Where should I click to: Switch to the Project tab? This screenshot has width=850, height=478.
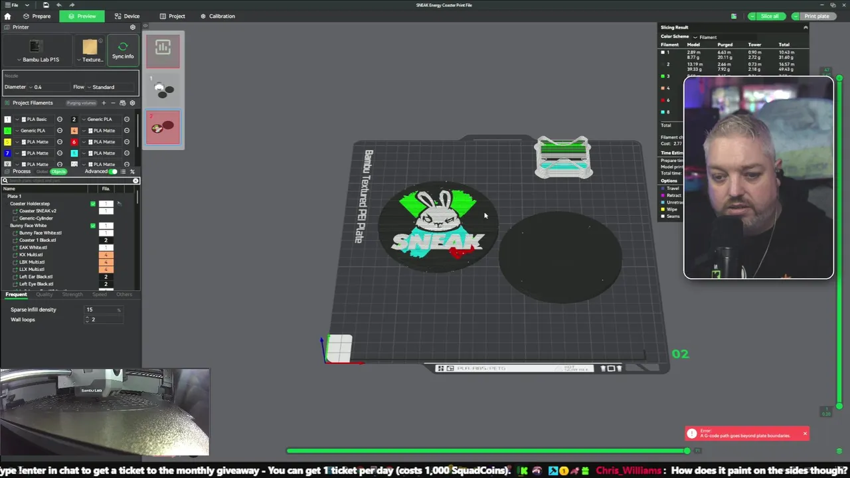coord(172,16)
